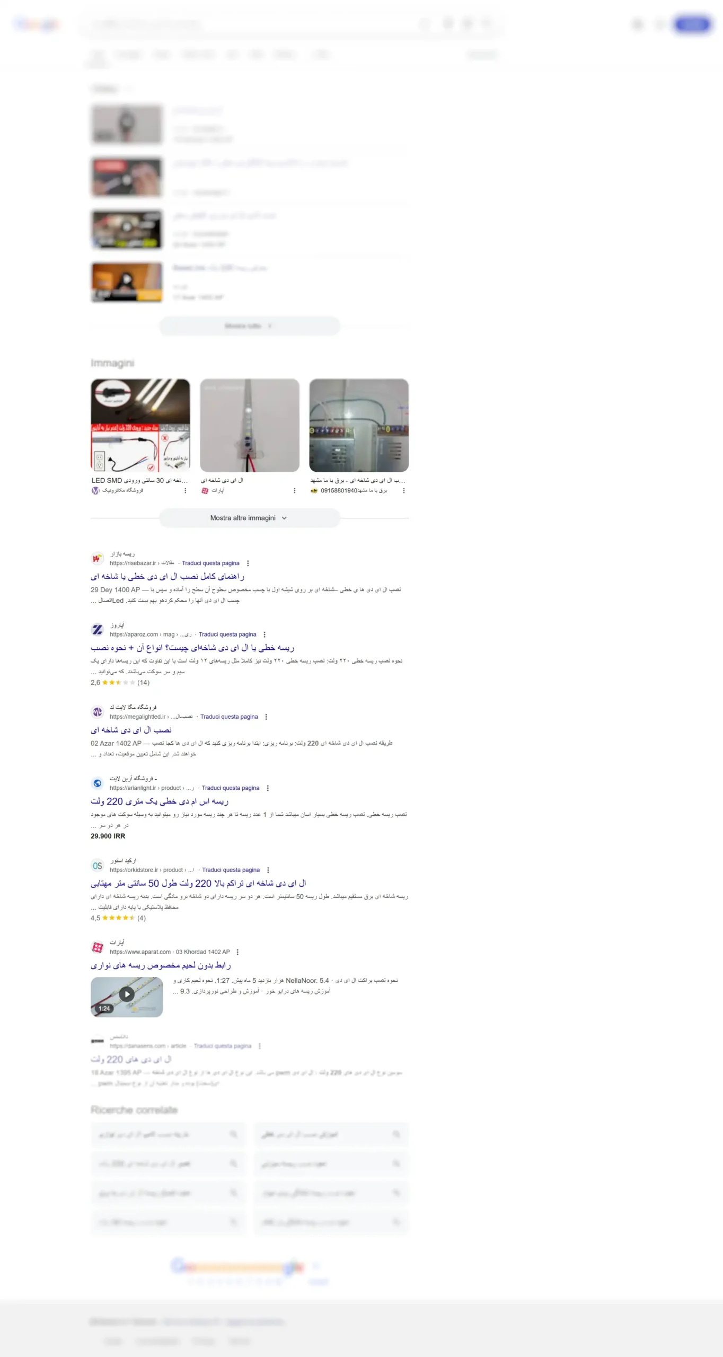Open the برق با ما مشهد image thumbnail
This screenshot has width=723, height=1357.
[x=359, y=425]
